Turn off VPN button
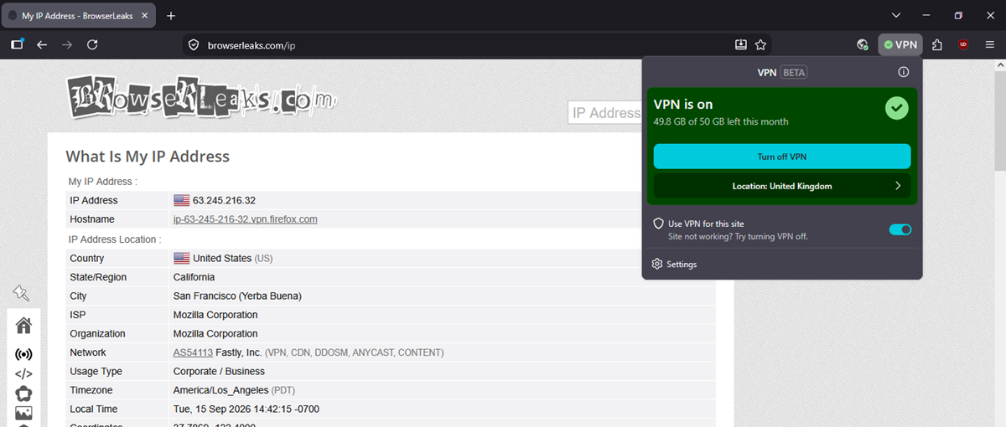 click(781, 157)
